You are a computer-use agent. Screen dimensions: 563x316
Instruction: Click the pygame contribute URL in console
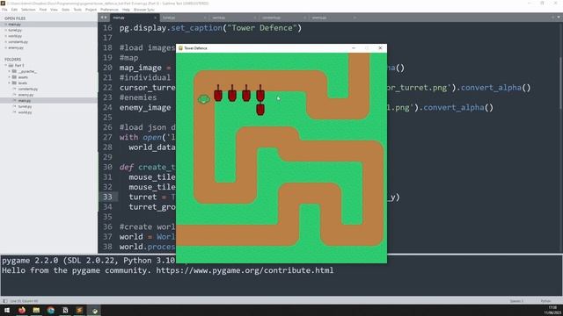pyautogui.click(x=245, y=270)
